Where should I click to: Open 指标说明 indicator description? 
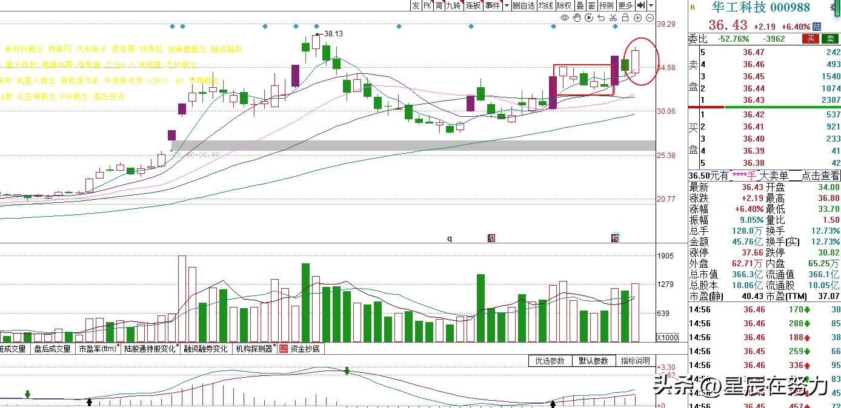635,361
